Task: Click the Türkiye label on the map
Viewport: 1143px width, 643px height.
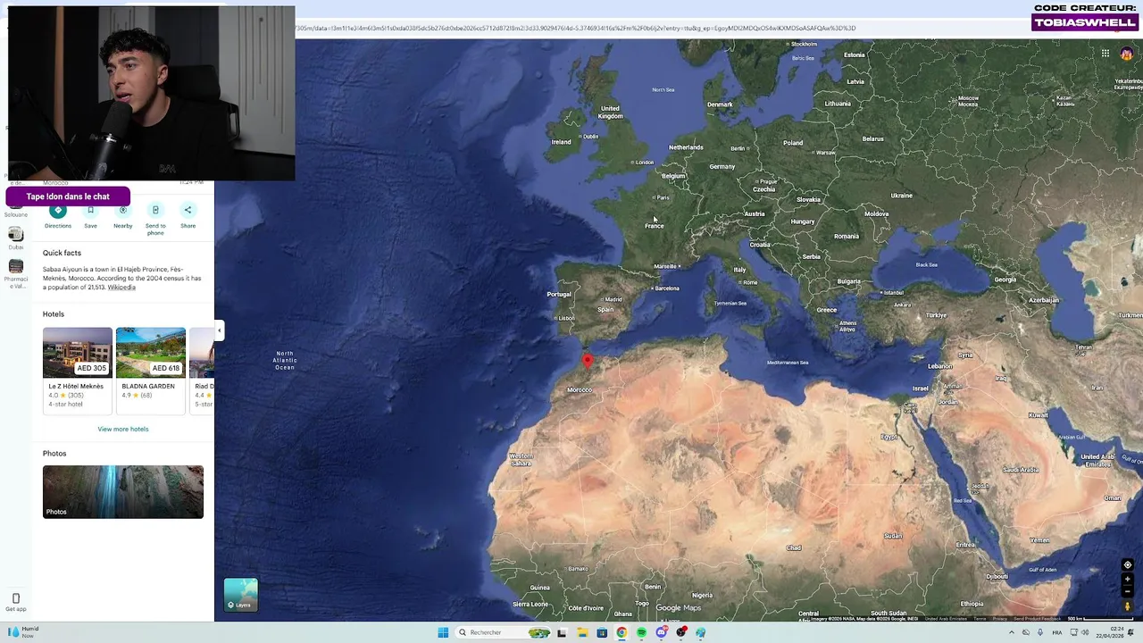Action: 936,314
